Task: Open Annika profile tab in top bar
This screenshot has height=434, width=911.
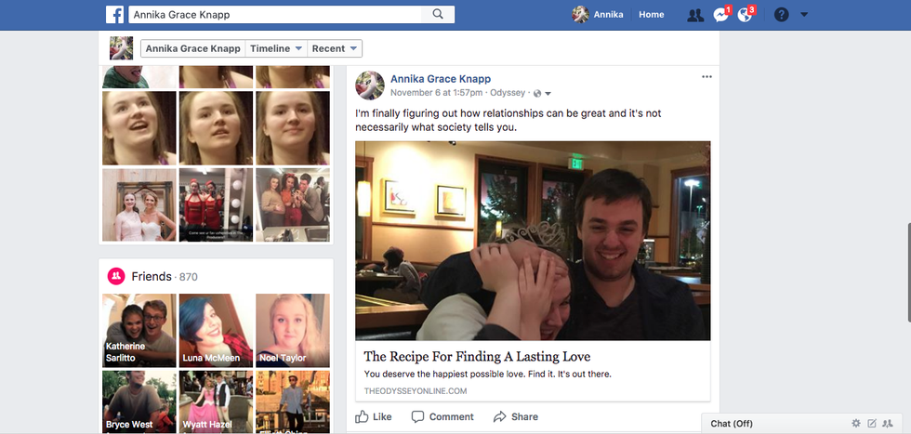Action: 599,15
